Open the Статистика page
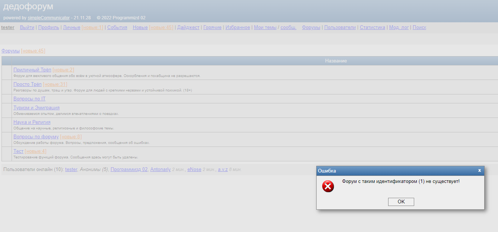 [372, 27]
